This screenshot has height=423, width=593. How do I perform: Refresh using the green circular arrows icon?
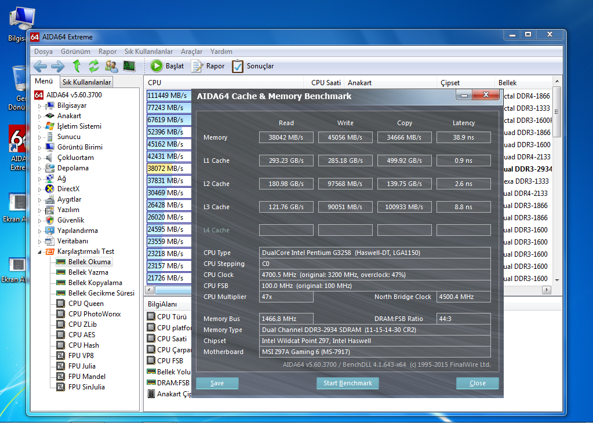coord(94,66)
